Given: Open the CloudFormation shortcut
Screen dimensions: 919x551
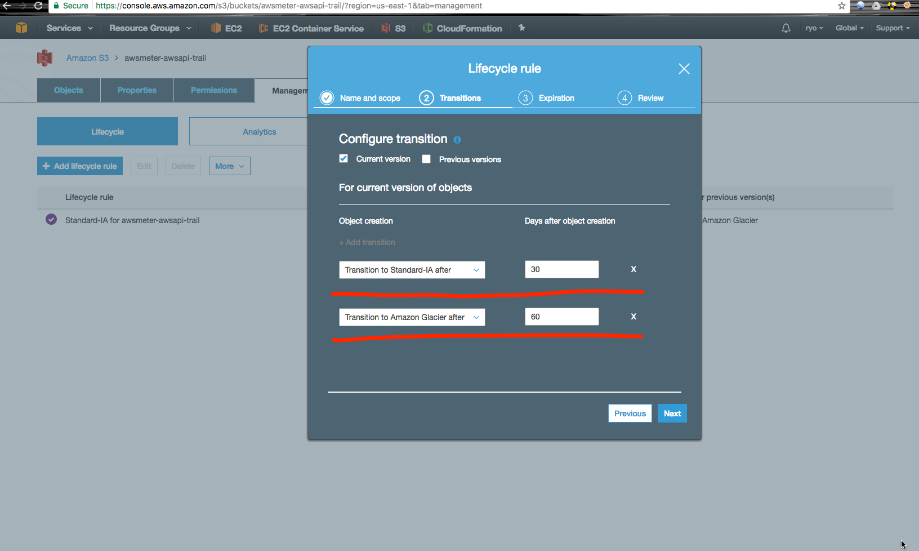Looking at the screenshot, I should pyautogui.click(x=462, y=28).
